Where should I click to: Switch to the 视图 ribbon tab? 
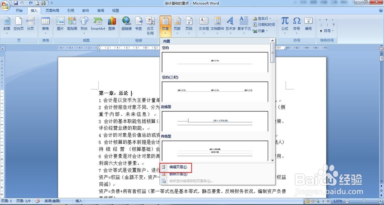(116, 10)
